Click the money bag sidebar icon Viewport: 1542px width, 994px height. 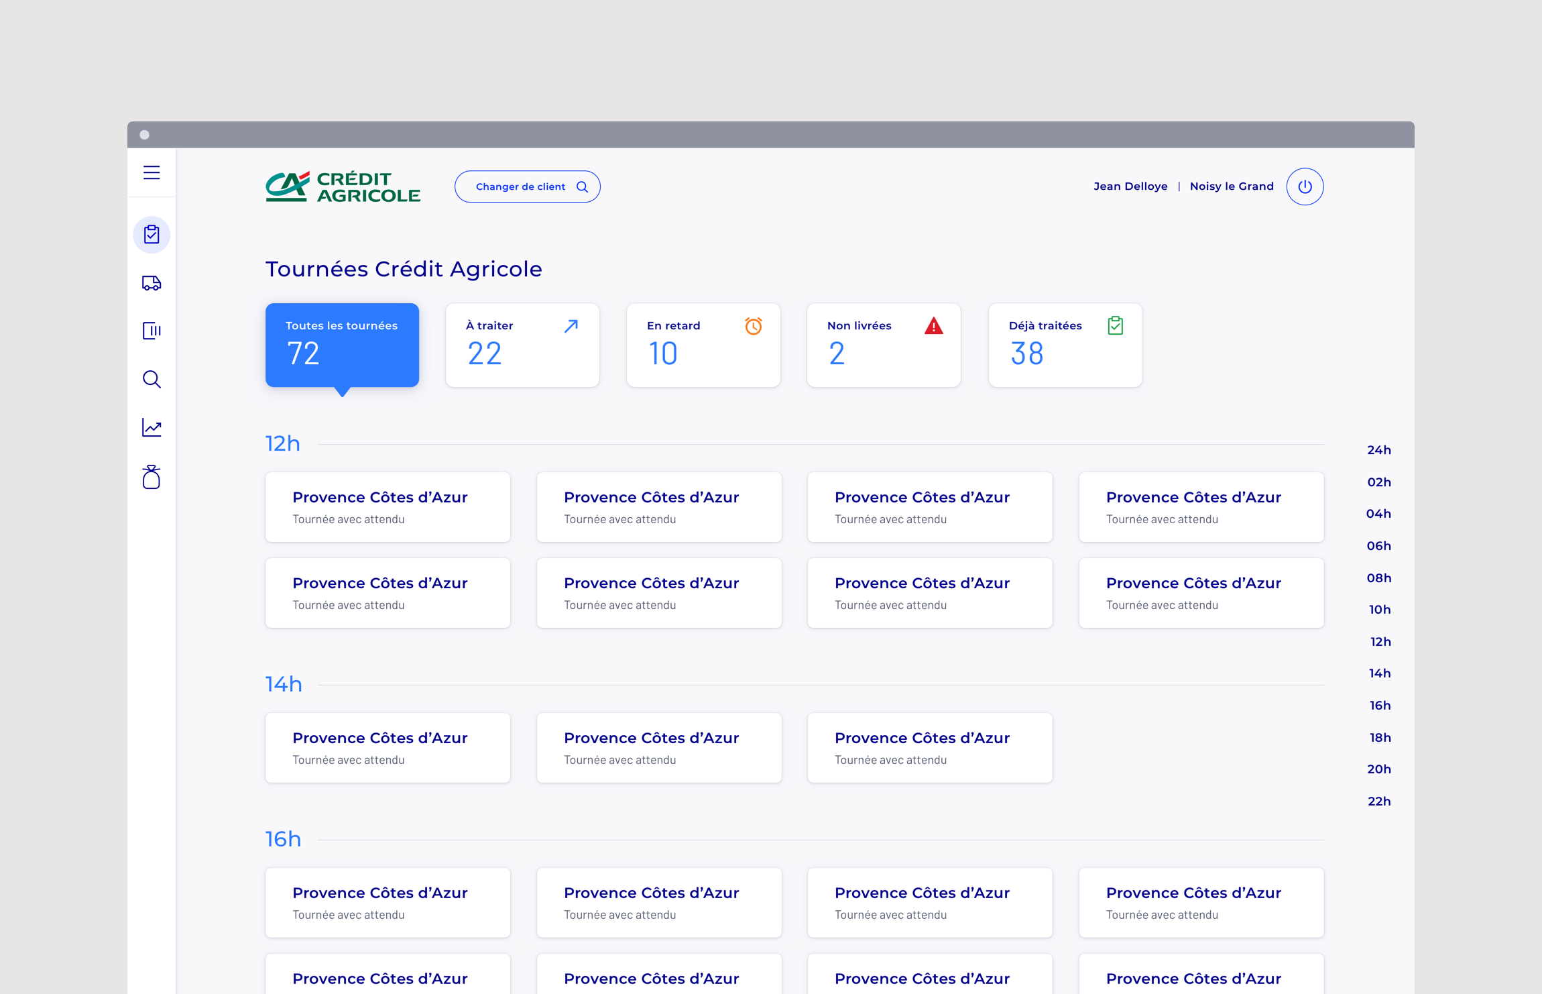coord(152,477)
